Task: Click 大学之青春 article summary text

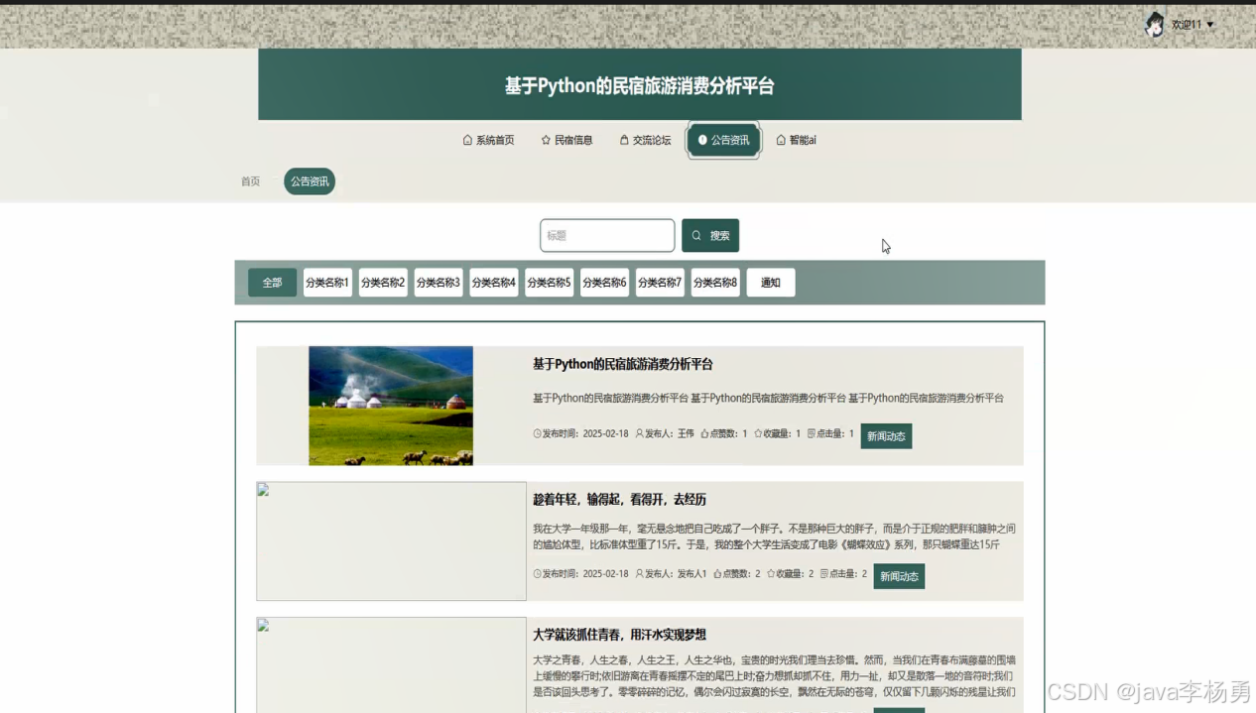Action: [x=774, y=675]
